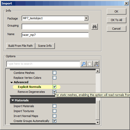Click the Name field containing racer_mp7
130x130 pixels.
click(x=55, y=35)
